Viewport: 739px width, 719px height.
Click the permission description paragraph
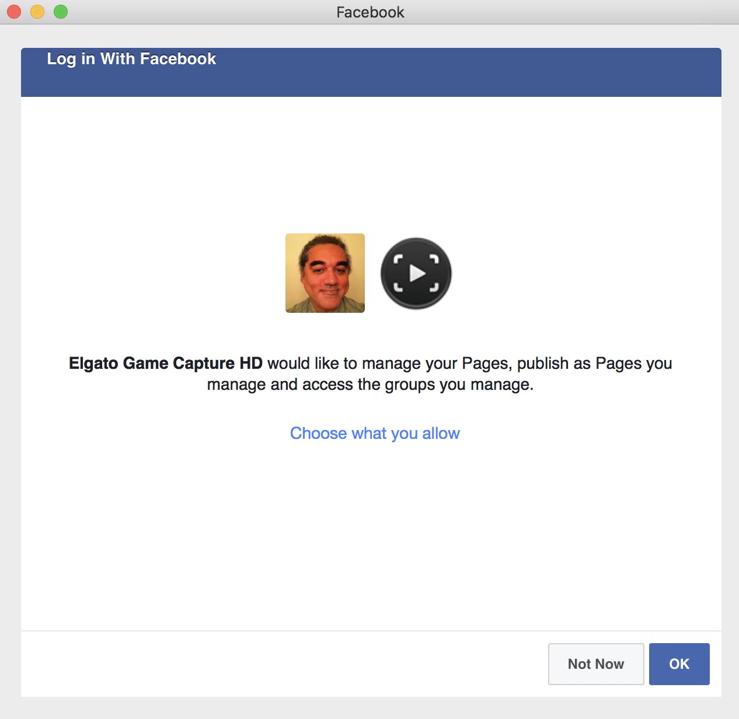click(371, 374)
